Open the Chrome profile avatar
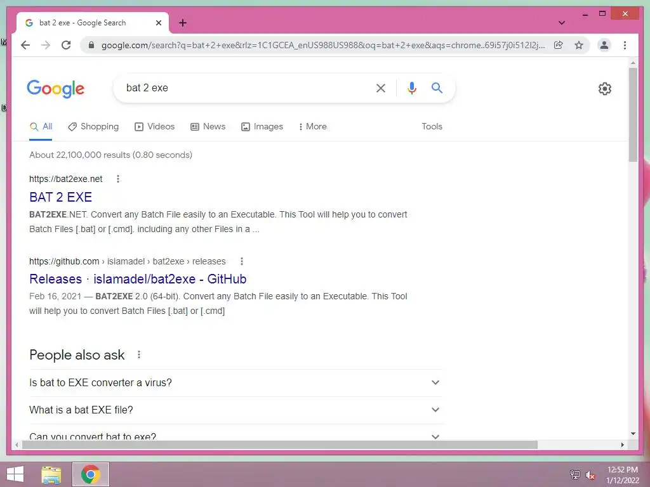The width and height of the screenshot is (650, 487). click(x=604, y=45)
